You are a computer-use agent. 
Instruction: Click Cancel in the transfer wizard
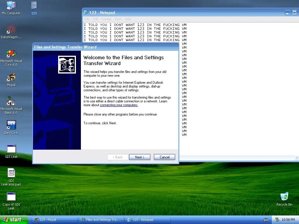(164, 157)
